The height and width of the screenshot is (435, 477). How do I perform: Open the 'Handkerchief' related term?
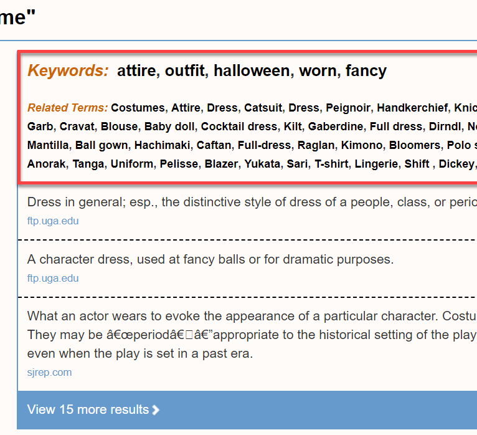coord(412,108)
